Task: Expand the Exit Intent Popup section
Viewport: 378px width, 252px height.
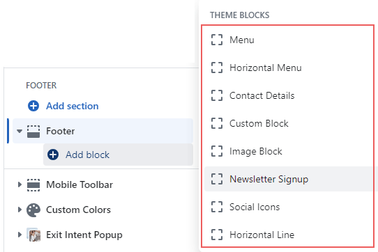Action: click(20, 235)
